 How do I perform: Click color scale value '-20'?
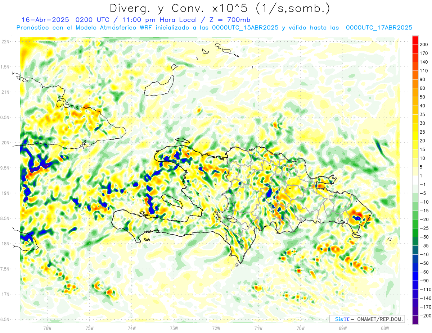[x=424, y=219]
